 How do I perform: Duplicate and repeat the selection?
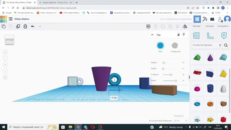[18, 26]
